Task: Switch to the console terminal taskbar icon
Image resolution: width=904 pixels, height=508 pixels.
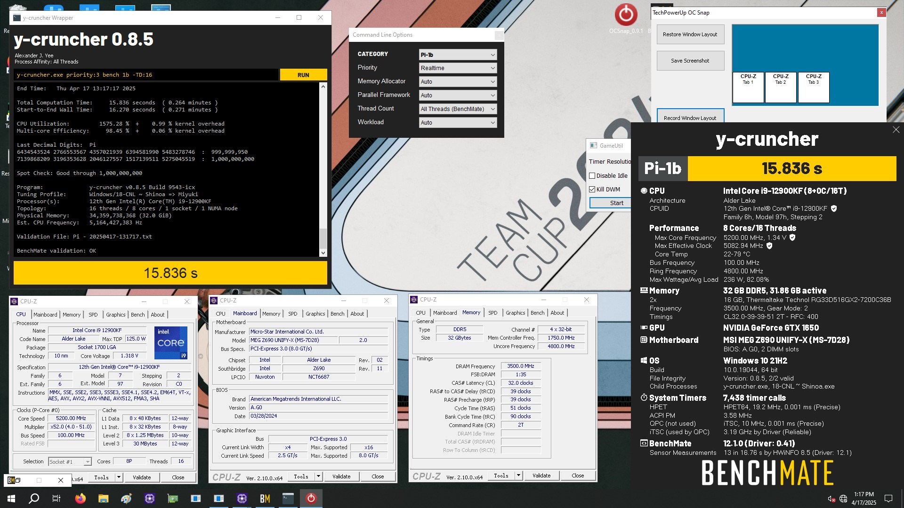Action: tap(288, 499)
